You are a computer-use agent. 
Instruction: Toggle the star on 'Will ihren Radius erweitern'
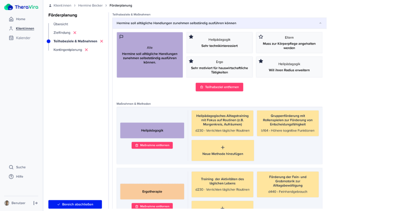(261, 61)
